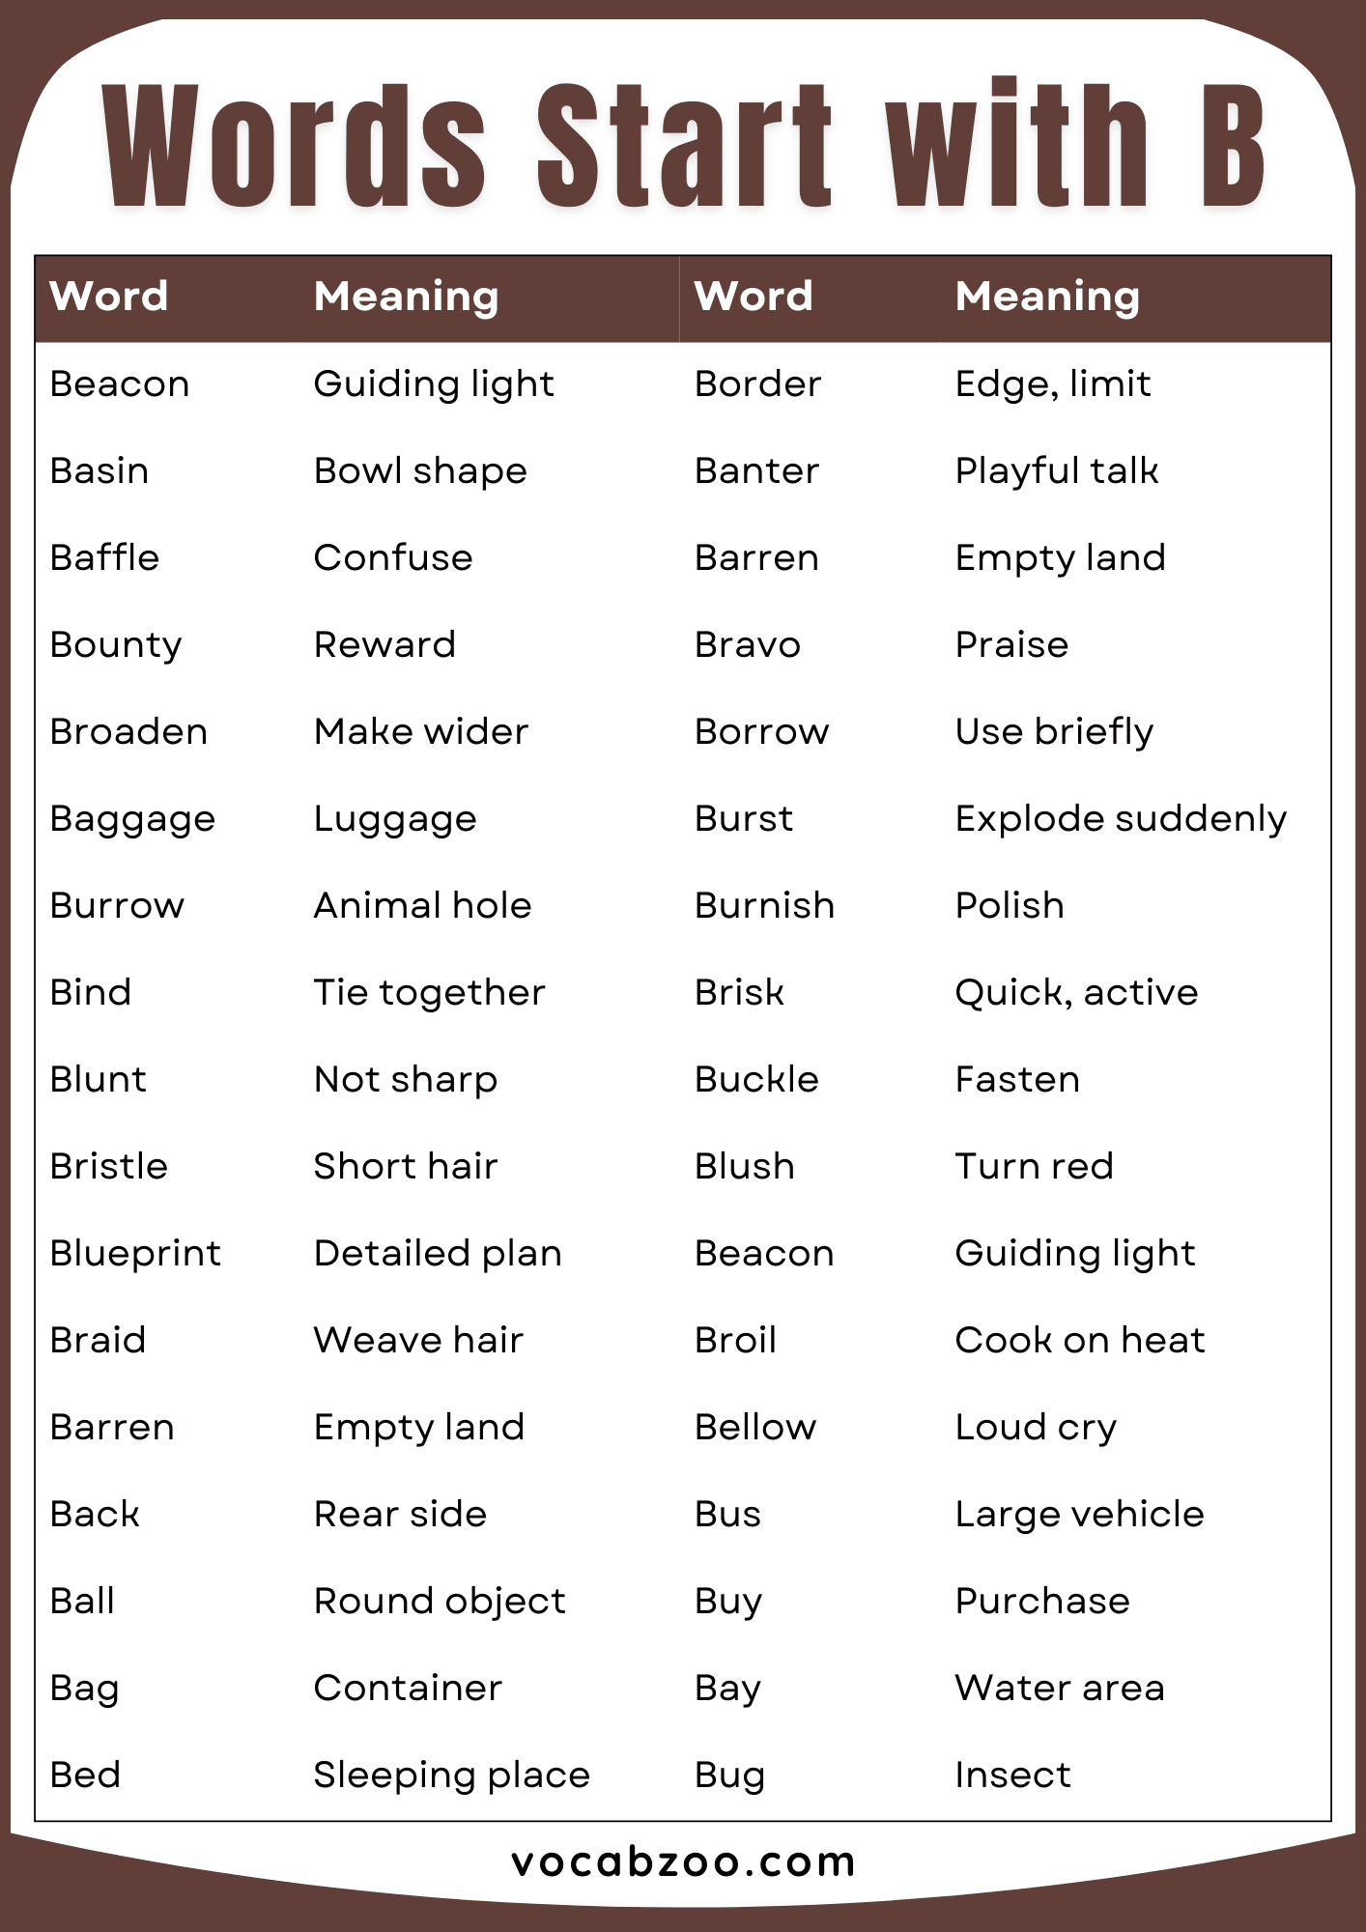Select the word "Bristle"
This screenshot has width=1366, height=1932.
pyautogui.click(x=109, y=1166)
